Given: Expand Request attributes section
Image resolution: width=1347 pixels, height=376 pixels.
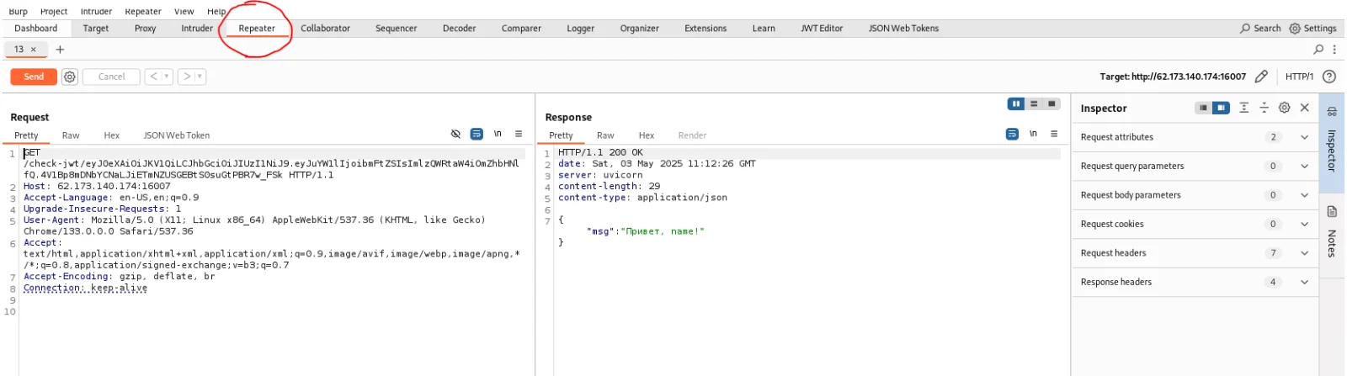Looking at the screenshot, I should pos(1304,137).
